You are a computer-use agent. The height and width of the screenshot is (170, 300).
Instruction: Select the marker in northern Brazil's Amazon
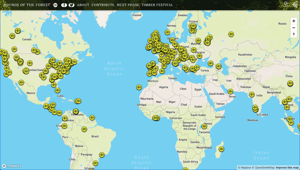[x=84, y=129]
